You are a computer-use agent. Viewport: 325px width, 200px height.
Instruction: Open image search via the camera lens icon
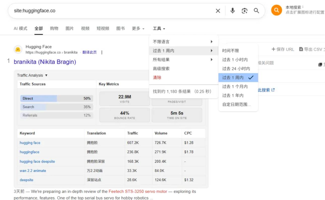click(244, 11)
